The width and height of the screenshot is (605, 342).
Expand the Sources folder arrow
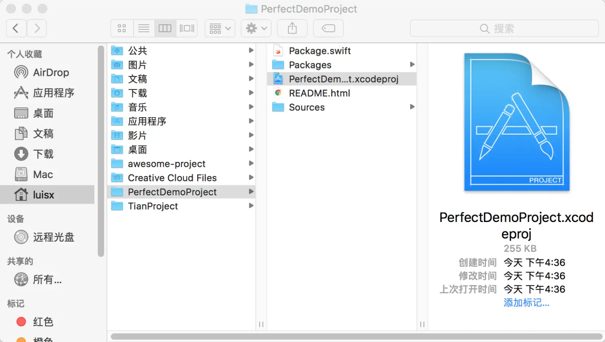point(412,107)
